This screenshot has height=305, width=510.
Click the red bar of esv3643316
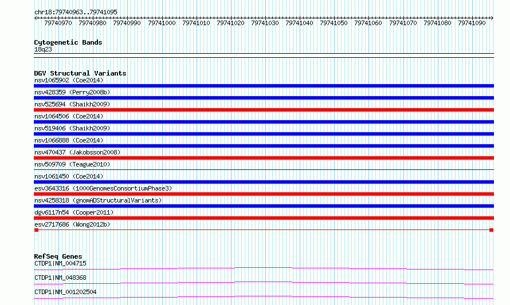(264, 194)
